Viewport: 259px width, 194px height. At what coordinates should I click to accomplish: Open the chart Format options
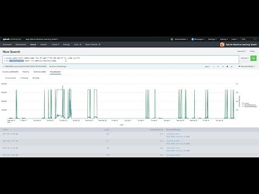[24, 78]
